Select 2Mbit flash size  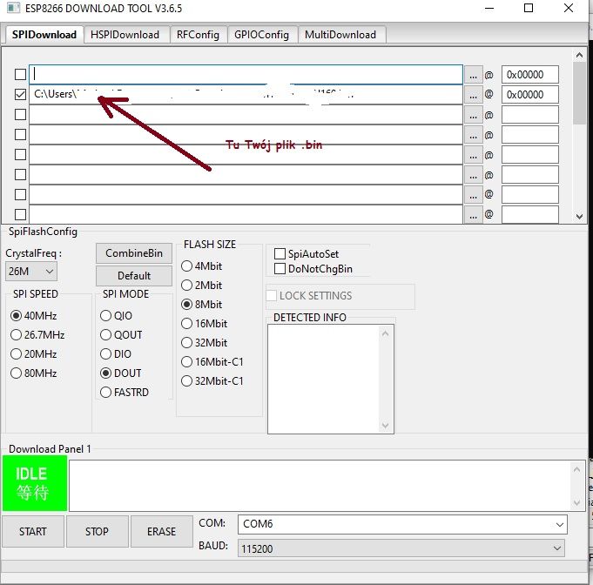coord(201,286)
